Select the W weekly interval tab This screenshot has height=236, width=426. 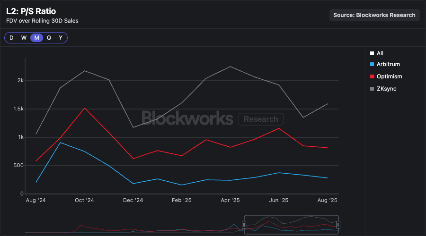(x=24, y=38)
